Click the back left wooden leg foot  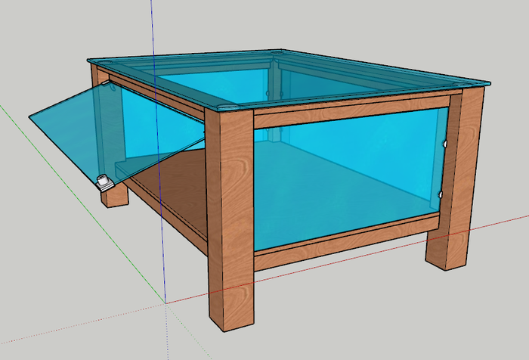(x=116, y=197)
